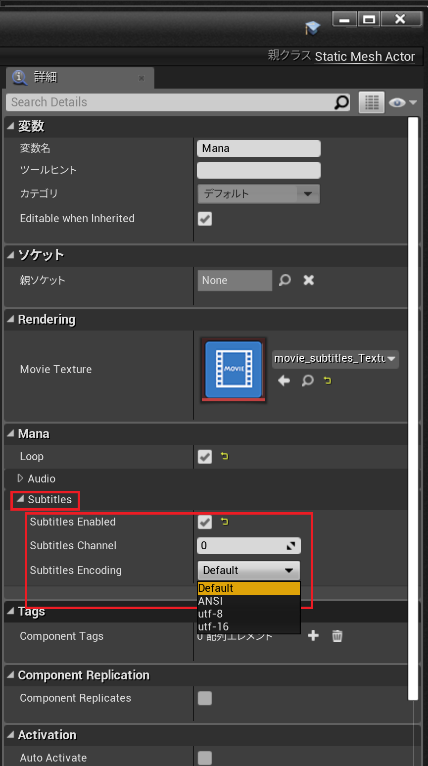Click the Component Tags label
The height and width of the screenshot is (766, 428).
tap(61, 636)
